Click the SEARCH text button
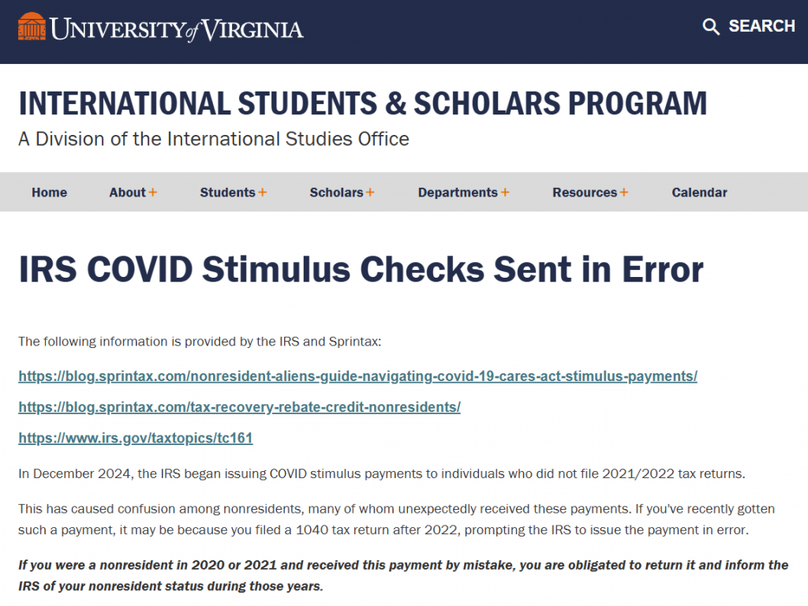 [x=761, y=27]
